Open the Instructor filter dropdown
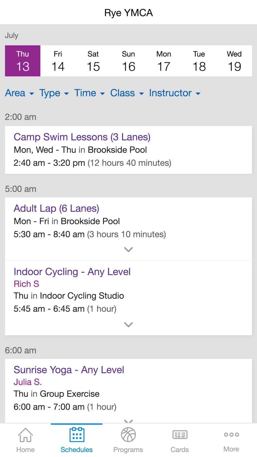This screenshot has width=257, height=457. click(175, 93)
